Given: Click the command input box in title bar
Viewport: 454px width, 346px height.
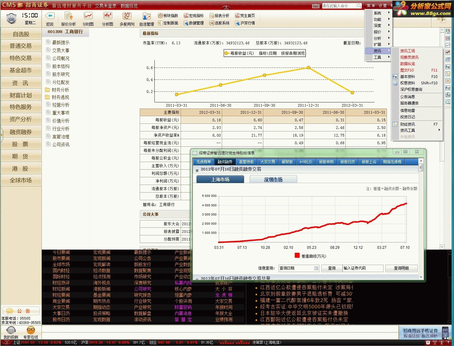Looking at the screenshot, I should tap(339, 6).
